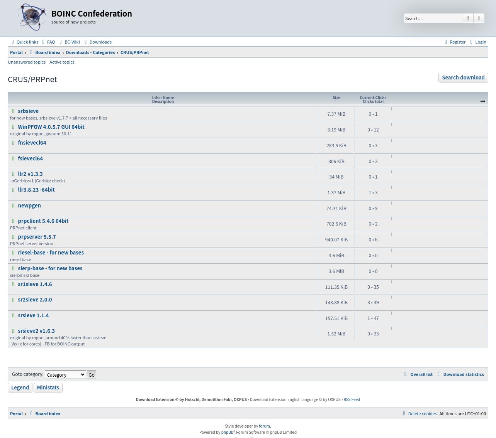Click the home icon before Board index breadcrumb
The width and height of the screenshot is (496, 438).
coord(32,52)
